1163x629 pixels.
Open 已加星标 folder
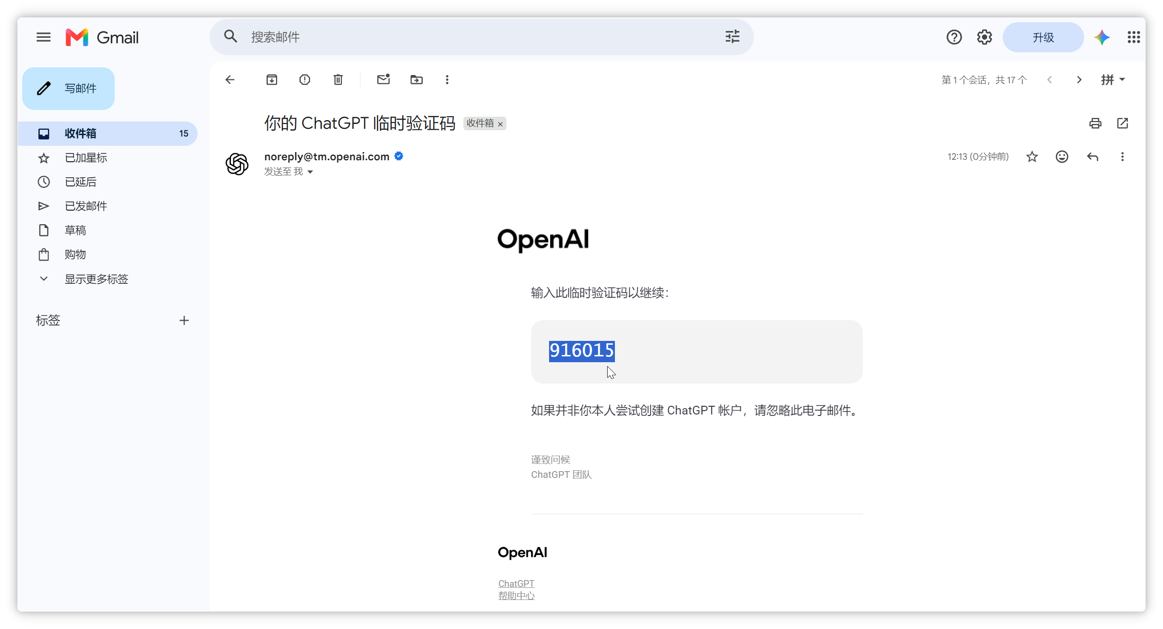pos(107,158)
